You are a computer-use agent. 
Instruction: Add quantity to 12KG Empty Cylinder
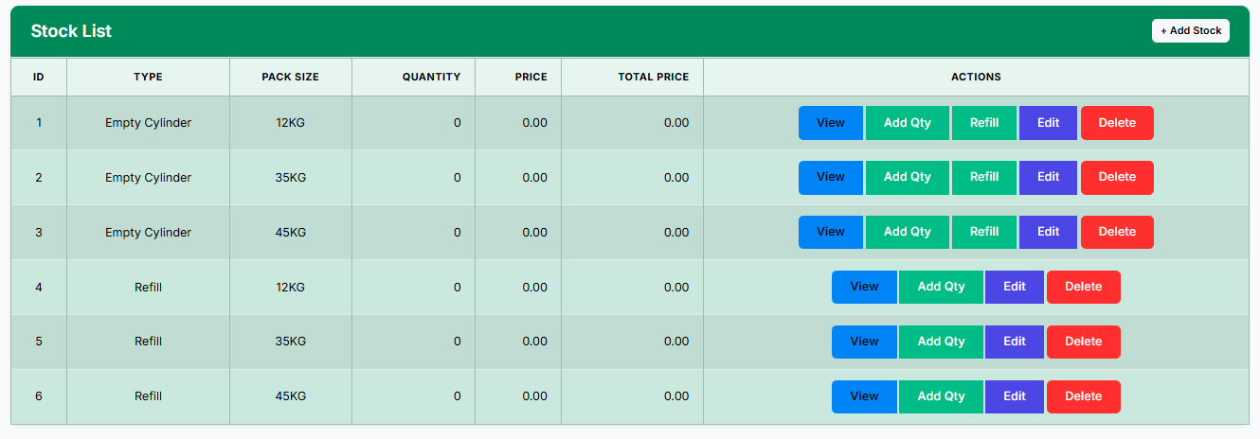(x=907, y=123)
